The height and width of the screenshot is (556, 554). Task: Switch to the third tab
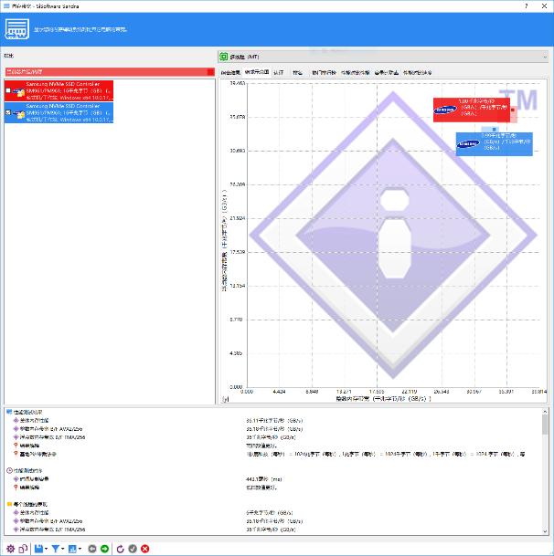pos(279,73)
